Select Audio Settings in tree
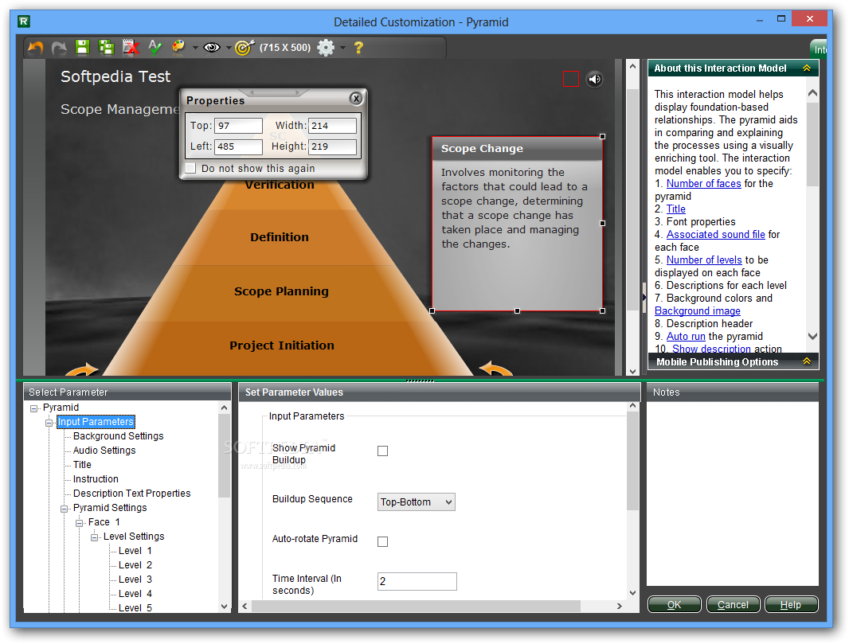This screenshot has width=849, height=644. point(104,451)
